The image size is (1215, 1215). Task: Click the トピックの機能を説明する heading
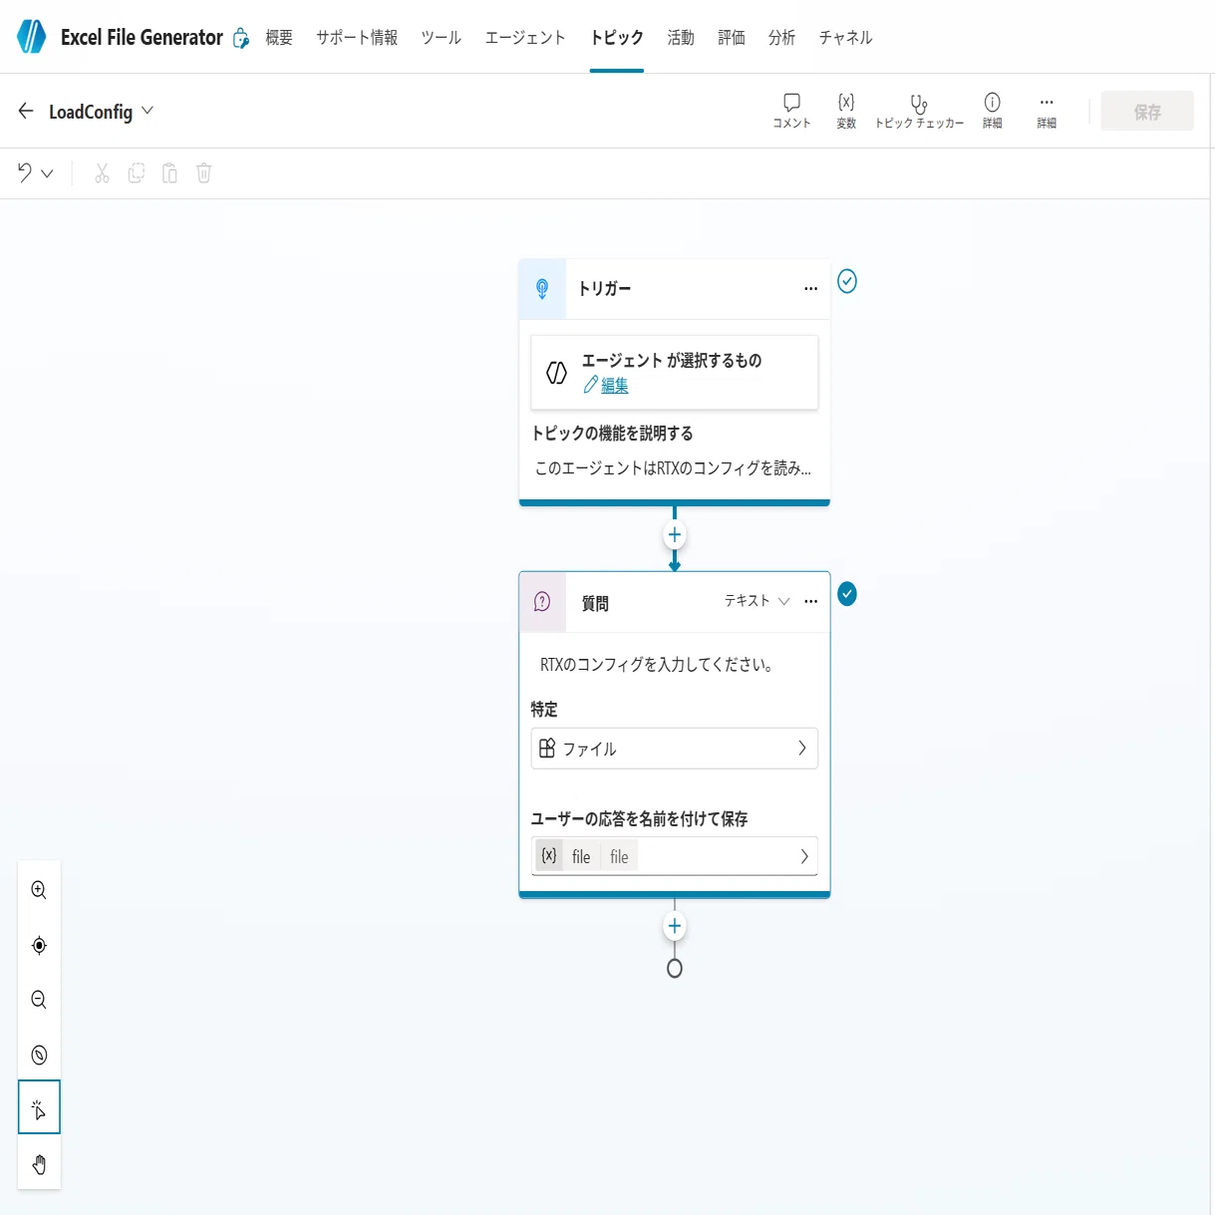(612, 434)
